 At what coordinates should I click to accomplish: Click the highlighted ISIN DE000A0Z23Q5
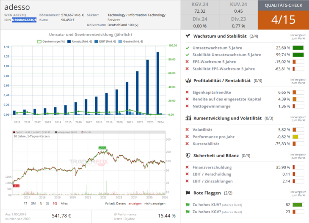(24, 20)
